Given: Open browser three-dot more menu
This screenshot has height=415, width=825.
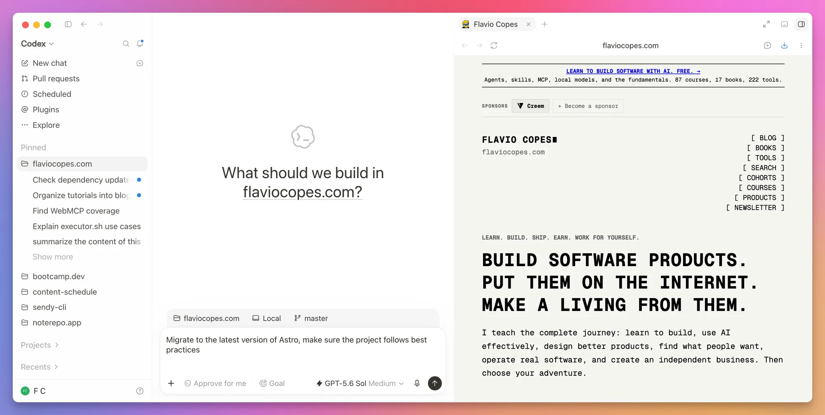Looking at the screenshot, I should coord(801,45).
